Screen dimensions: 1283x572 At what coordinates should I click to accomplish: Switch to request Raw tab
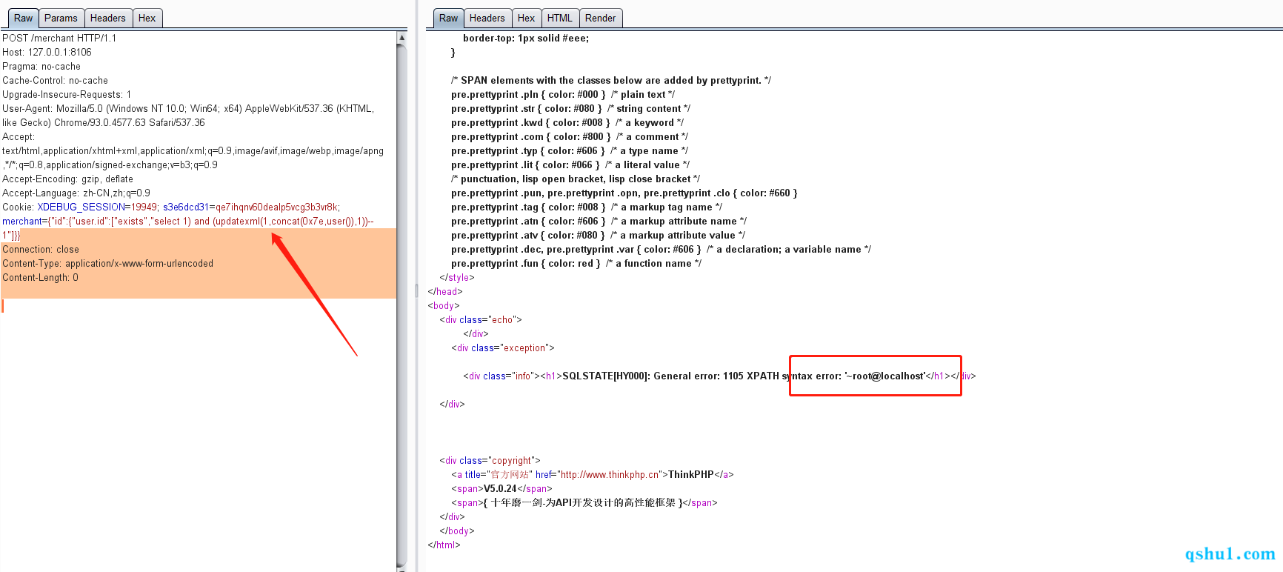[x=23, y=18]
